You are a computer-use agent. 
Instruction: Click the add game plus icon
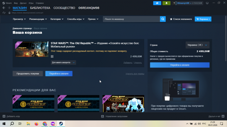coord(4,116)
